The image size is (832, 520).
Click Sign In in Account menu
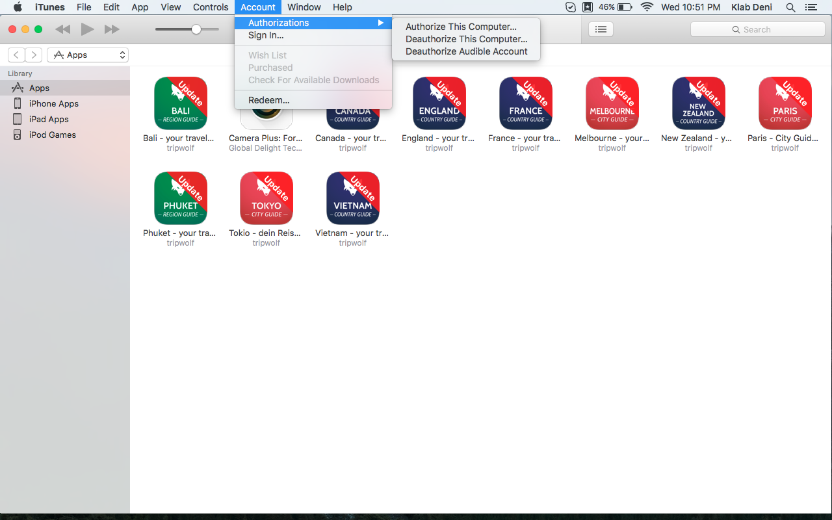click(x=266, y=35)
